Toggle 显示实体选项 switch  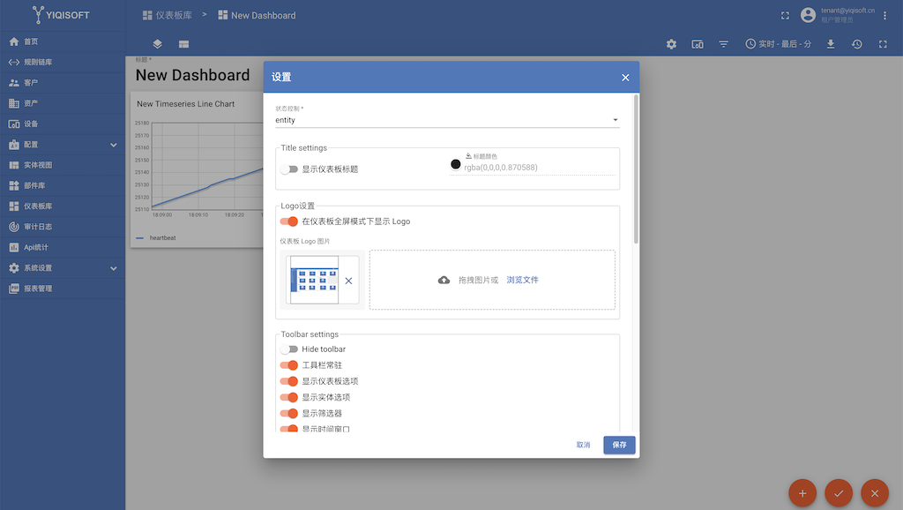(288, 398)
